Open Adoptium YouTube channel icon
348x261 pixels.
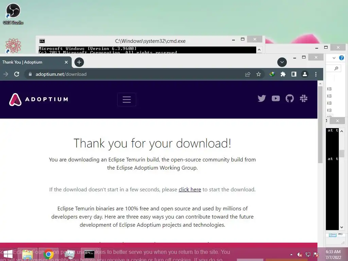click(x=276, y=98)
